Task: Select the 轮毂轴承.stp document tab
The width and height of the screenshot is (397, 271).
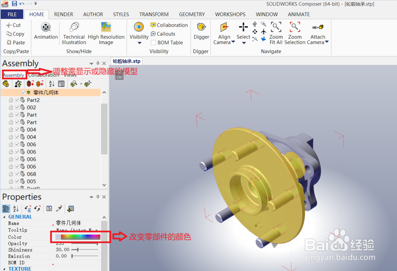Action: tap(126, 61)
